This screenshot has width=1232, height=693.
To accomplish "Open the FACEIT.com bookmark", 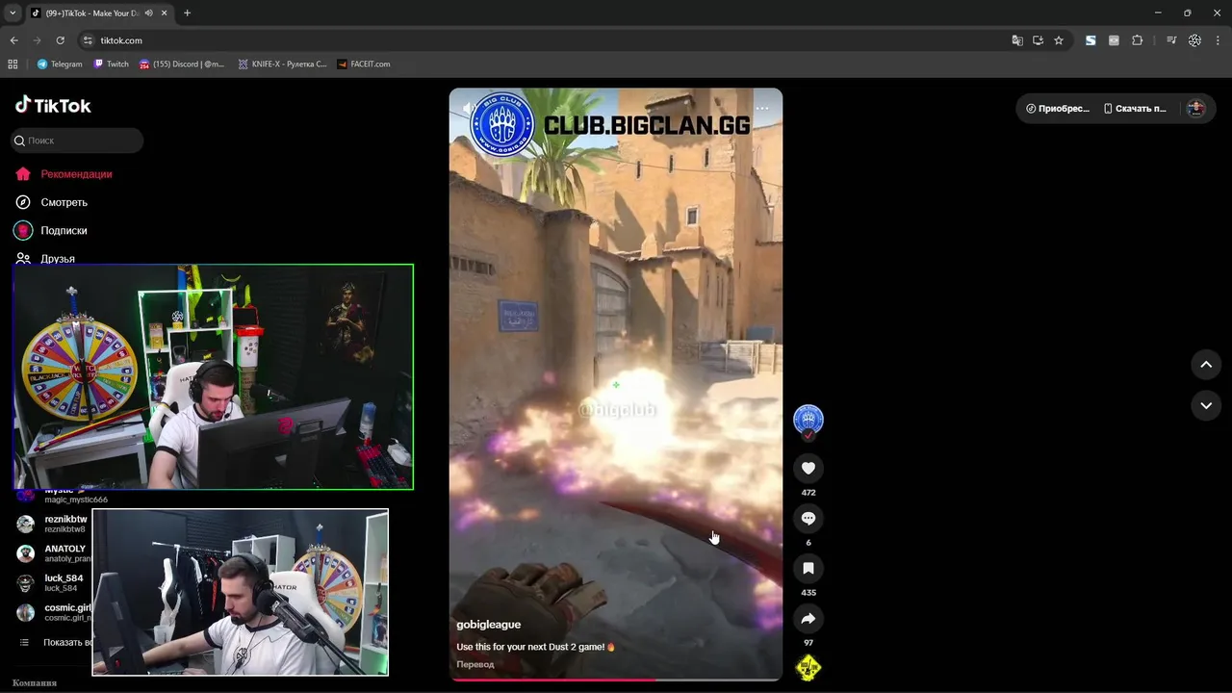I will (x=364, y=64).
